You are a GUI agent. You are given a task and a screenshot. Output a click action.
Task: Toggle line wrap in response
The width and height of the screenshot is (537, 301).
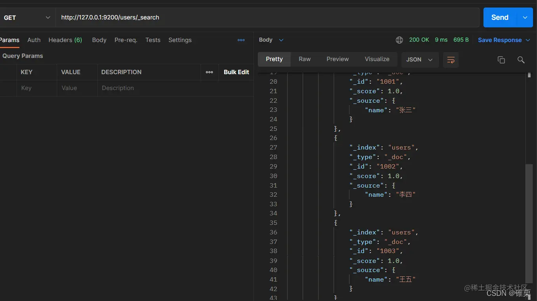[451, 60]
